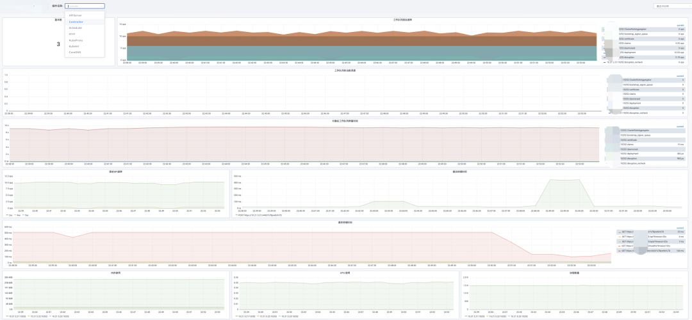This screenshot has width=692, height=320.
Task: Sort request duration legend by current column
Action: [x=680, y=228]
